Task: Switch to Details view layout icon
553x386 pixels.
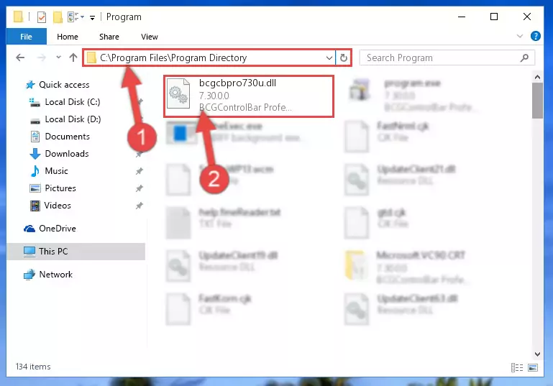Action: [517, 367]
